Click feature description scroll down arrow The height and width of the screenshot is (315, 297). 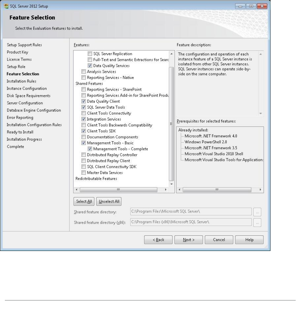[x=261, y=114]
